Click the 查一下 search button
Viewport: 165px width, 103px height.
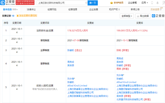[x=93, y=3]
